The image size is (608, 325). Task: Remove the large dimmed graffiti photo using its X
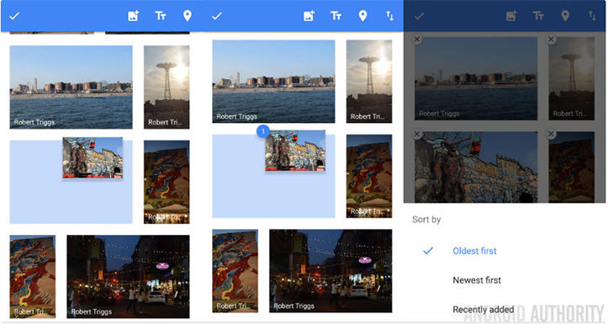click(417, 134)
